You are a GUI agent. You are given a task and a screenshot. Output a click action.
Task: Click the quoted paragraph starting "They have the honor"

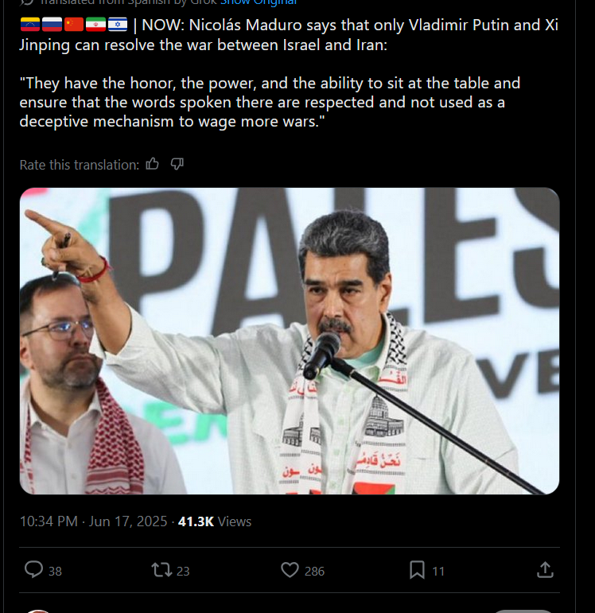click(270, 103)
